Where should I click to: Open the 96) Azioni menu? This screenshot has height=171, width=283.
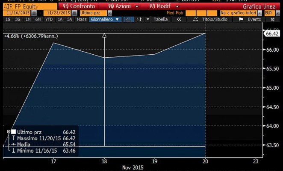coord(117,7)
